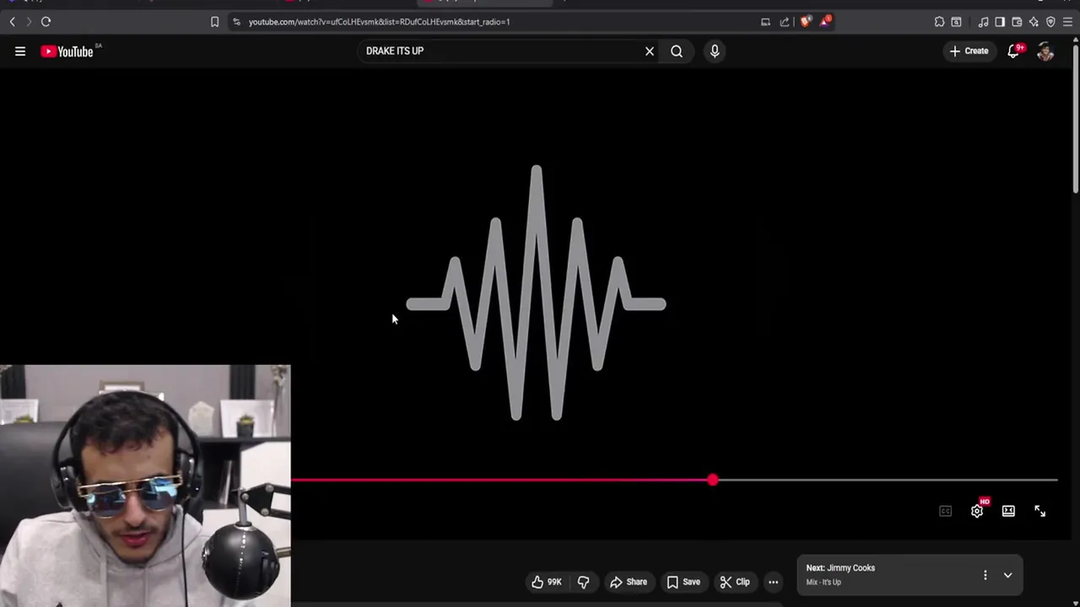The height and width of the screenshot is (607, 1080).
Task: Click the share page icon in address bar
Action: pyautogui.click(x=785, y=22)
